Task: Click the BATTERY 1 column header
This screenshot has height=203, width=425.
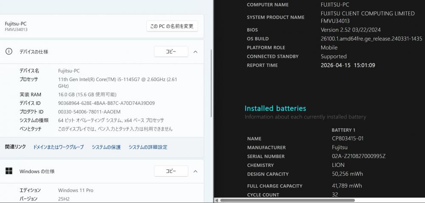Action: [x=343, y=130]
